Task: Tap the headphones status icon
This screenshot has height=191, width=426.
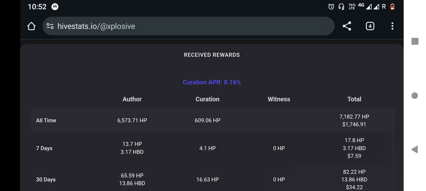Action: pyautogui.click(x=341, y=7)
